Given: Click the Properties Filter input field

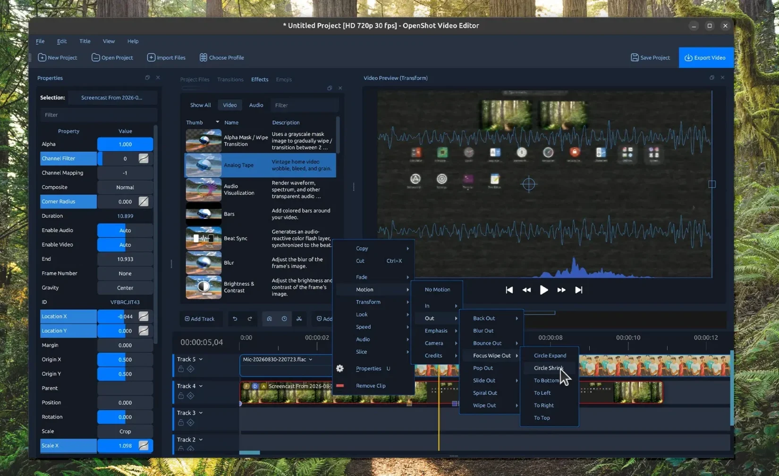Looking at the screenshot, I should pos(98,115).
